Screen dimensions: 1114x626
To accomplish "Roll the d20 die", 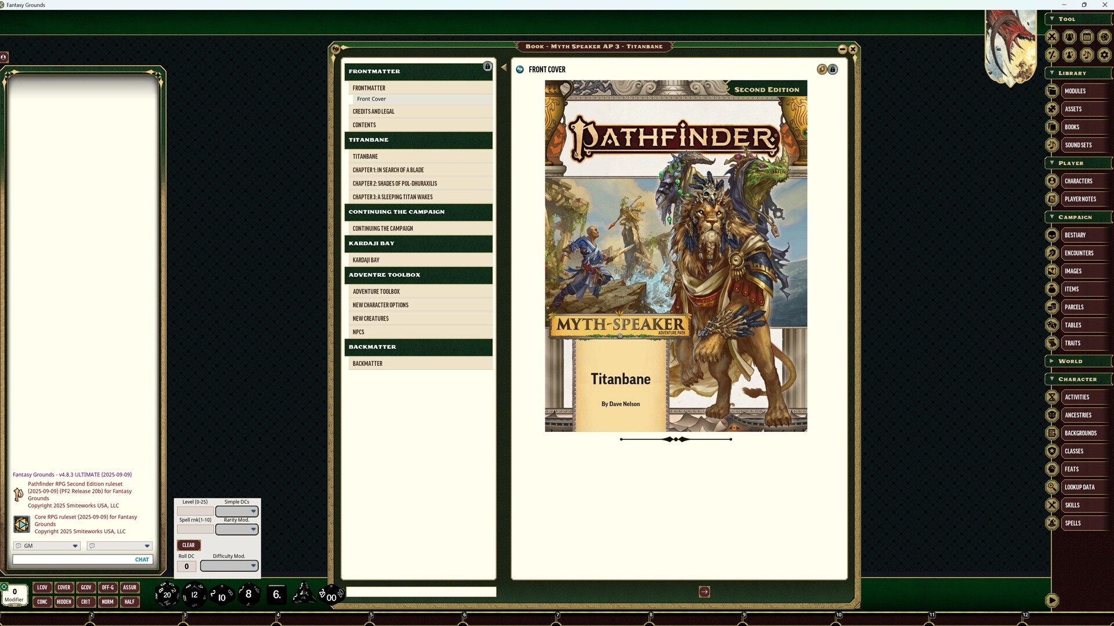I will click(167, 595).
